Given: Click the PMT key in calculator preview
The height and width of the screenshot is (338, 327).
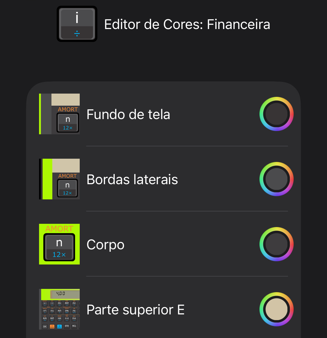Looking at the screenshot, I should pos(67,304).
